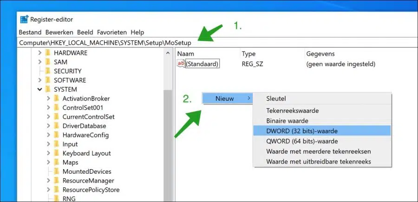418x202 pixels.
Task: Click the CurrentControlSet folder icon
Action: pos(57,117)
